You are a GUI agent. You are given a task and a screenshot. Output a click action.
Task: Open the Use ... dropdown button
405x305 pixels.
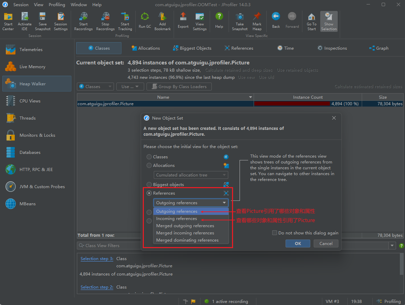coord(130,87)
